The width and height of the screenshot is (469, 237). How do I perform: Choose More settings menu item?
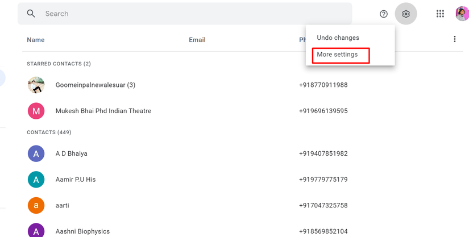[338, 55]
